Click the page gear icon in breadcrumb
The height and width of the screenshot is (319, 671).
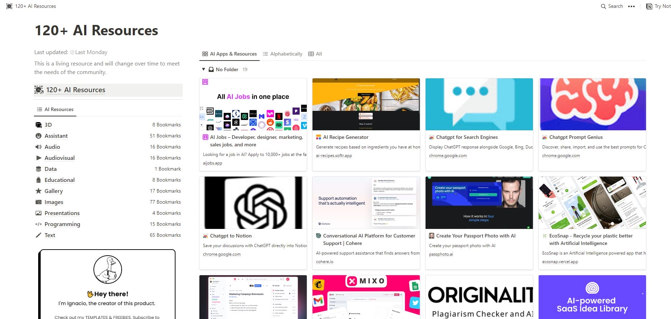(9, 6)
